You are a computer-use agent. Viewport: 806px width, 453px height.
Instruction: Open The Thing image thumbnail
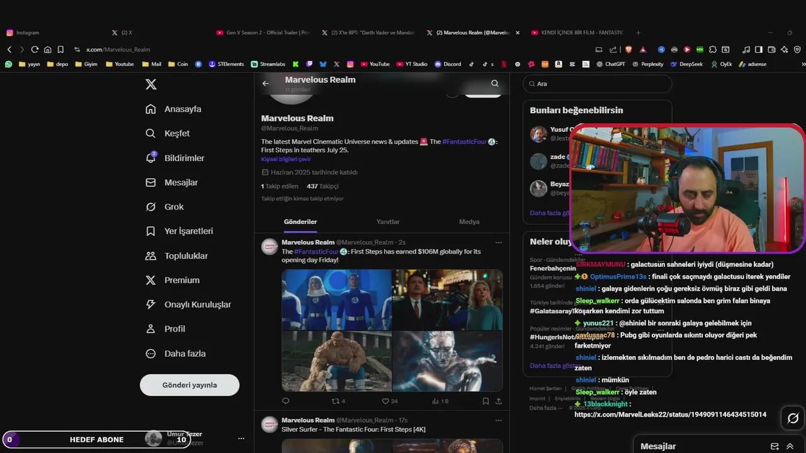coord(337,361)
